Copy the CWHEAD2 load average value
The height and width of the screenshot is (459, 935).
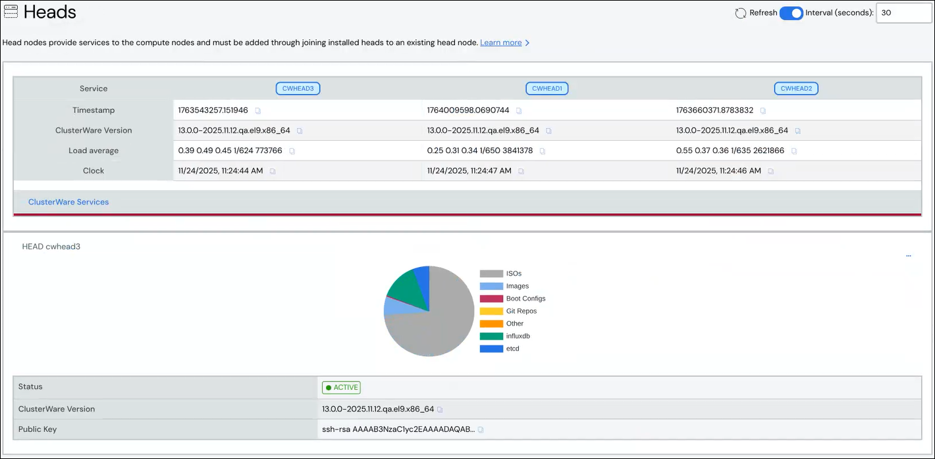coord(794,151)
